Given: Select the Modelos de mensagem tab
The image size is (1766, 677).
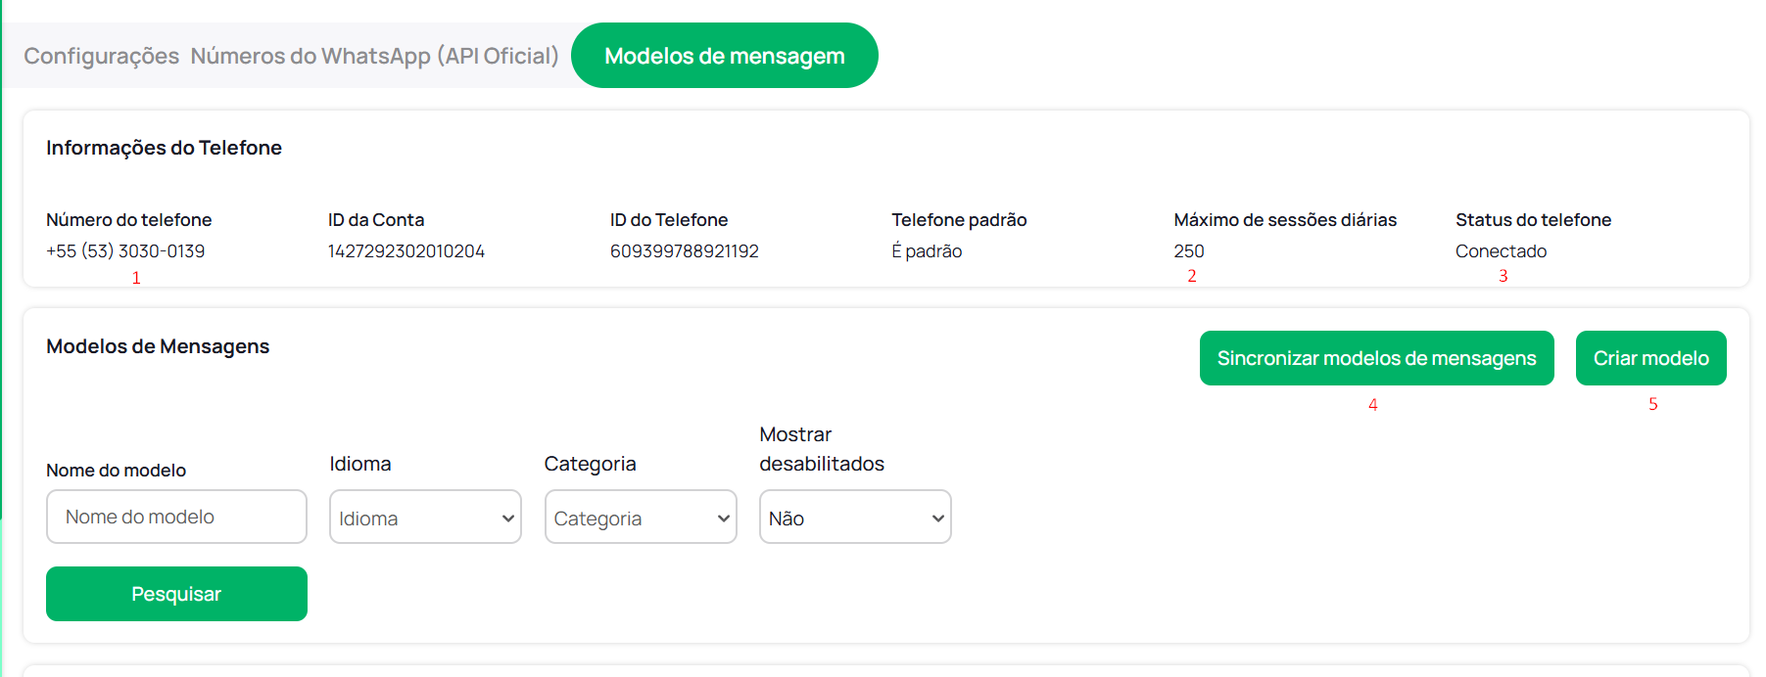Looking at the screenshot, I should tap(724, 56).
